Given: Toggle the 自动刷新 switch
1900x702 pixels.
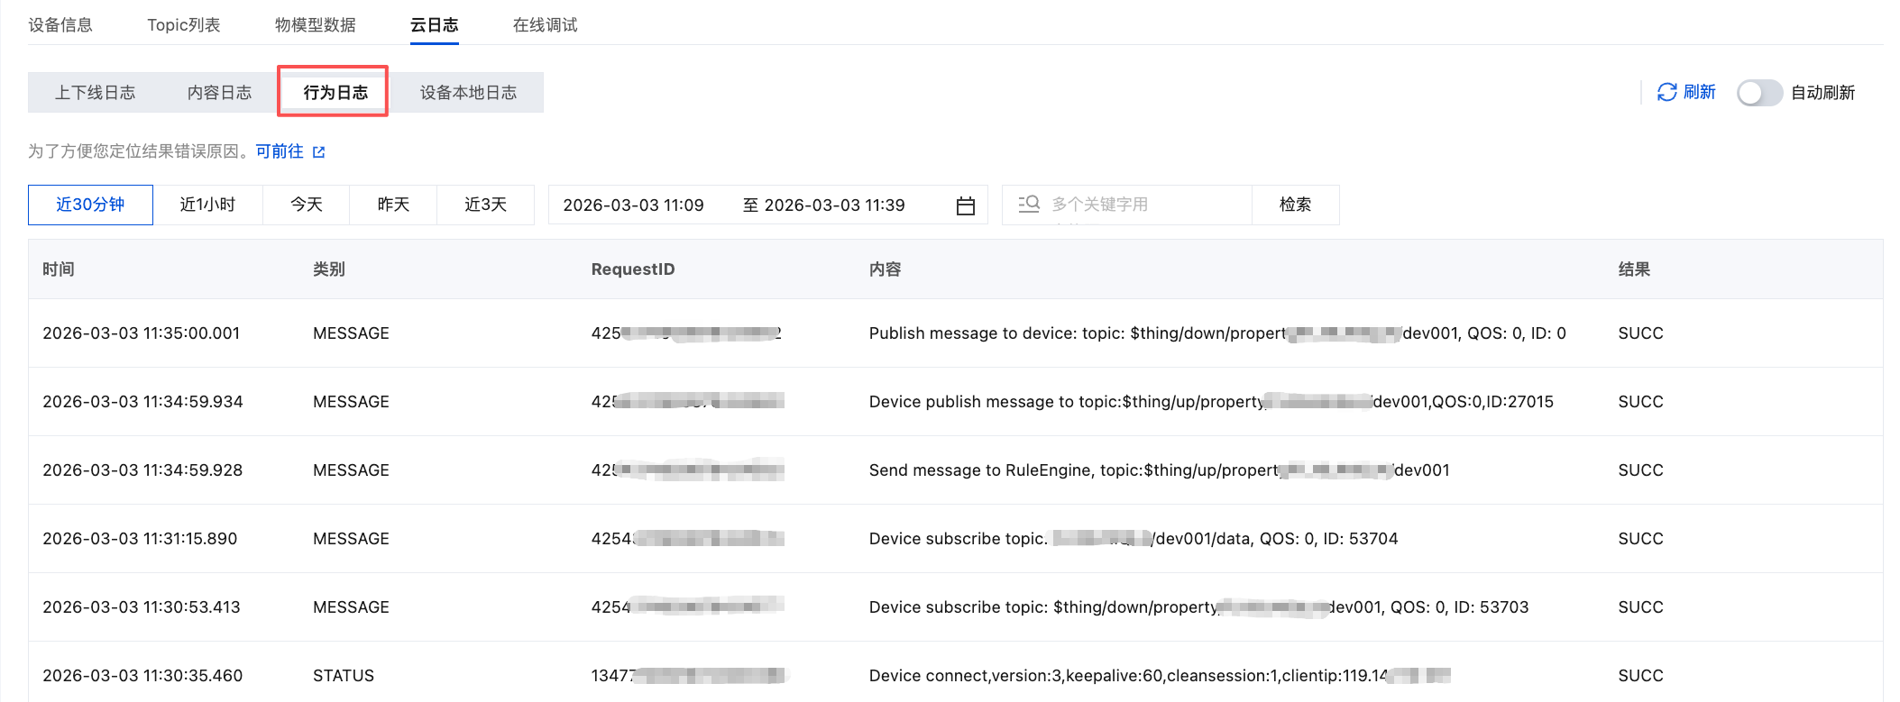Looking at the screenshot, I should click(x=1759, y=93).
